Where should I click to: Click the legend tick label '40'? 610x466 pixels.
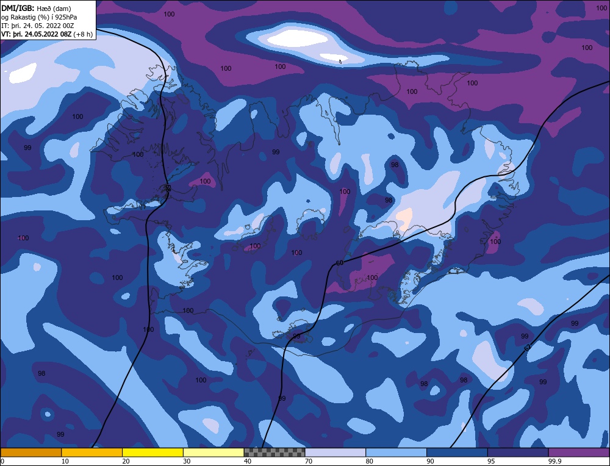click(248, 461)
